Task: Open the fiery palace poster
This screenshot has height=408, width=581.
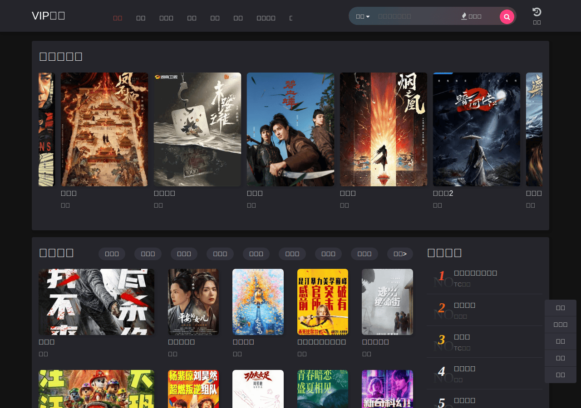Action: 104,129
